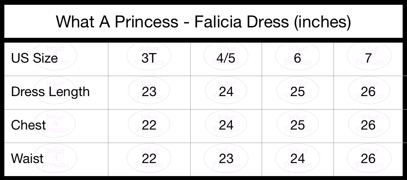Click Waist value 22 for 3T
Screen dimensions: 407x180
(149, 158)
